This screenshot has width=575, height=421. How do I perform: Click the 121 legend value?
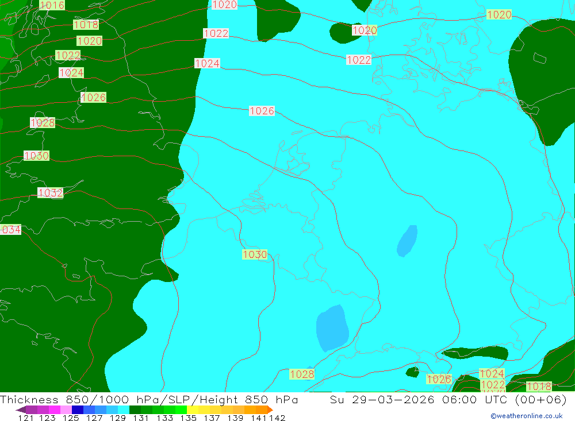[x=26, y=418]
